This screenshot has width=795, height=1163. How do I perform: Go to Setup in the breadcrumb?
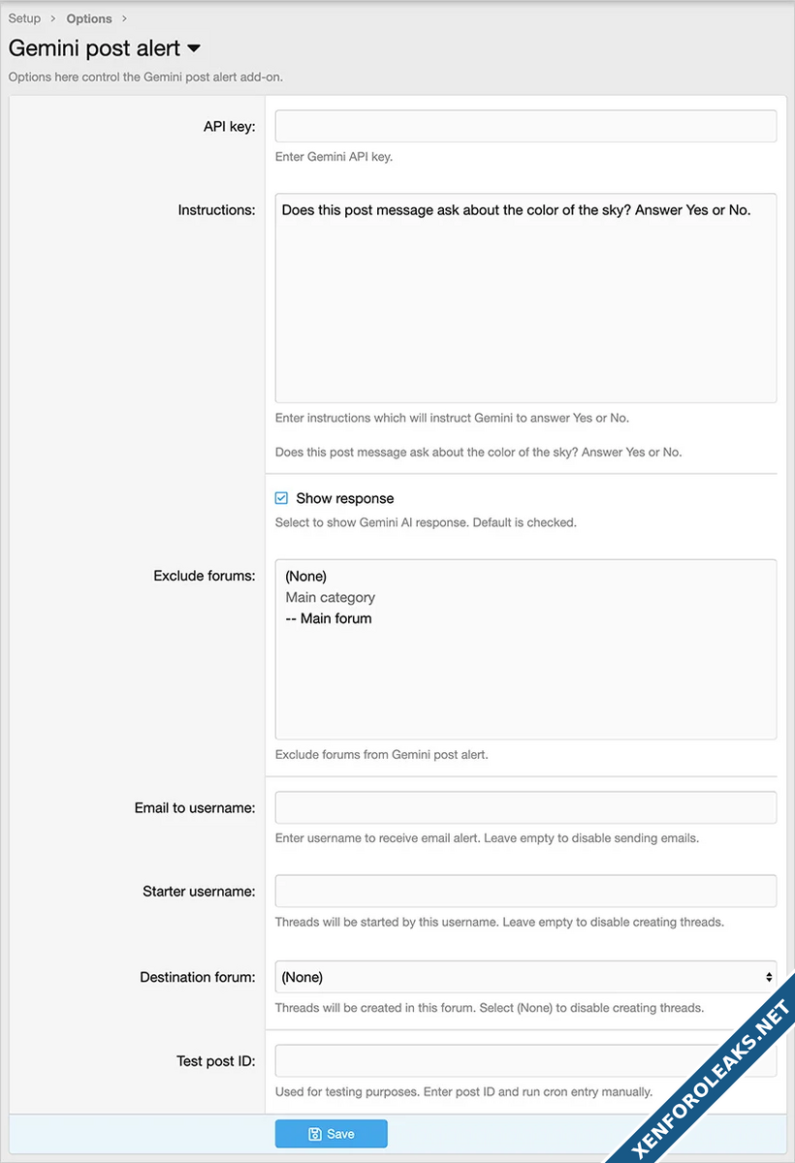[x=24, y=18]
